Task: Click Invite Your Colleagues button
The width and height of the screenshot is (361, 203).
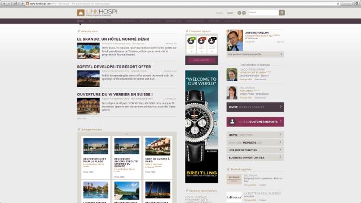Action: (255, 107)
